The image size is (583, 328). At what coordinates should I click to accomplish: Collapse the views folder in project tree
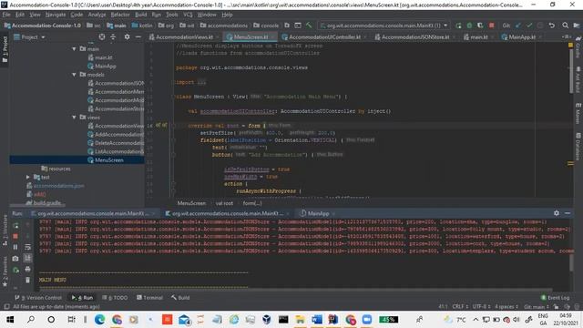pyautogui.click(x=74, y=118)
